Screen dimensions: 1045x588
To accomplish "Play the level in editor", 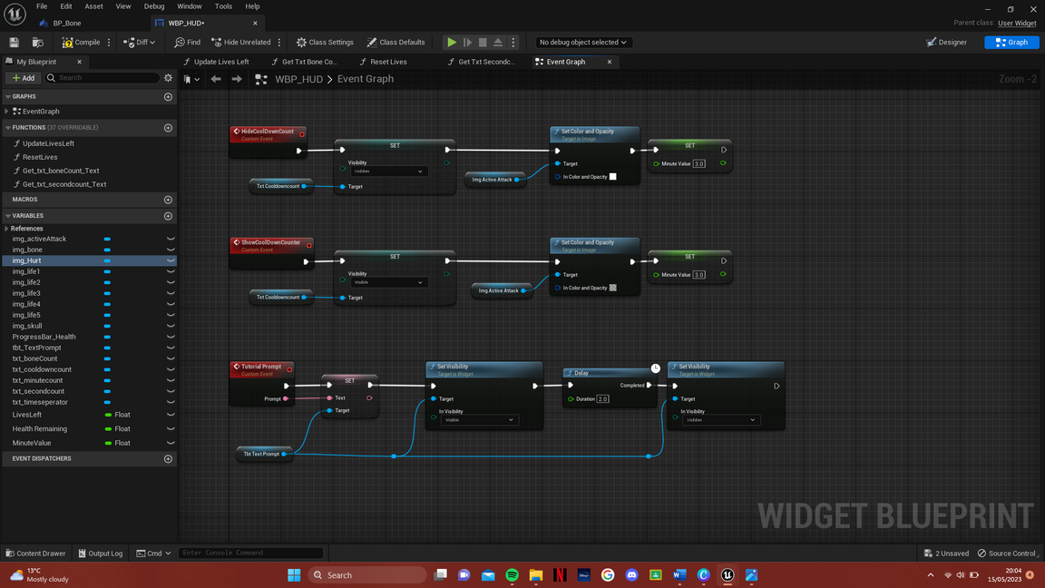I will coord(451,42).
